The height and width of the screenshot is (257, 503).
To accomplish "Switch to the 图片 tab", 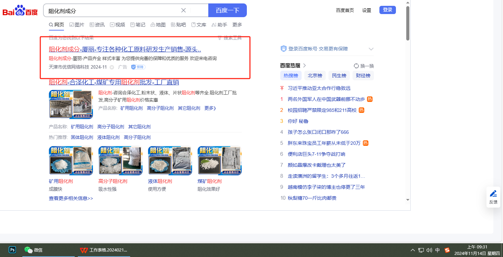I will coord(77,25).
